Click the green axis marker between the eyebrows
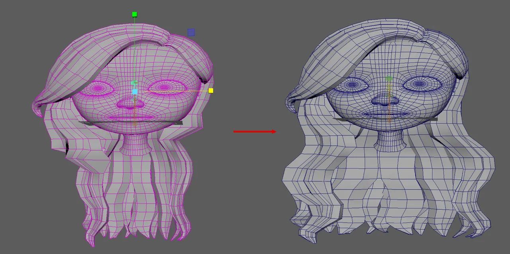The width and height of the screenshot is (510, 254). 133,82
